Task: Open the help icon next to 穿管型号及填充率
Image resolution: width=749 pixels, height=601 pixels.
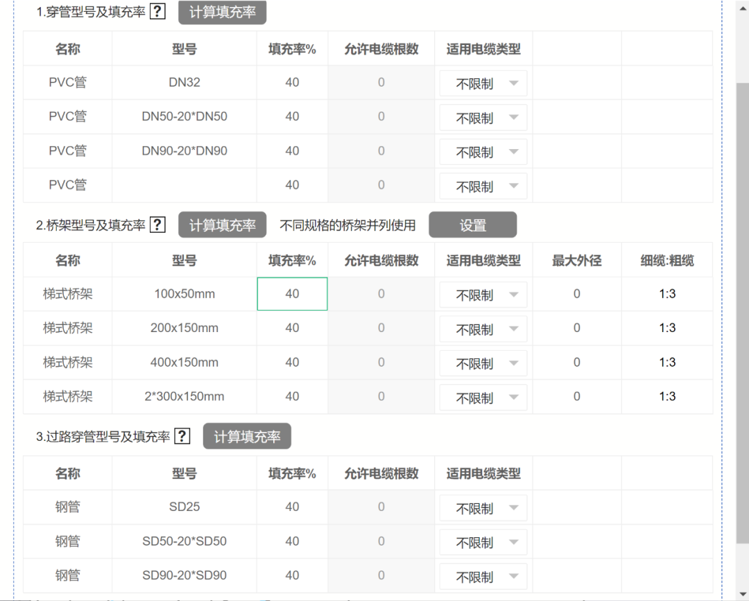Action: (x=159, y=11)
